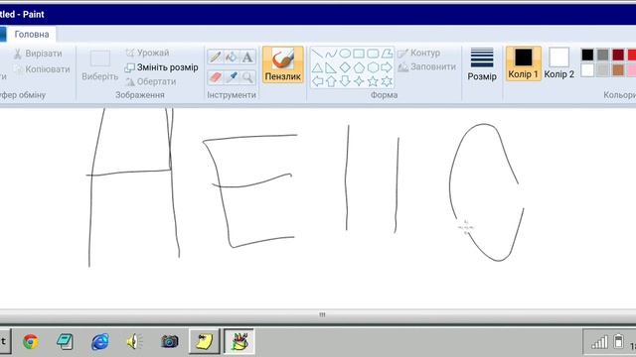Click the Копіювати copy button
This screenshot has height=357, width=636.
coord(41,69)
